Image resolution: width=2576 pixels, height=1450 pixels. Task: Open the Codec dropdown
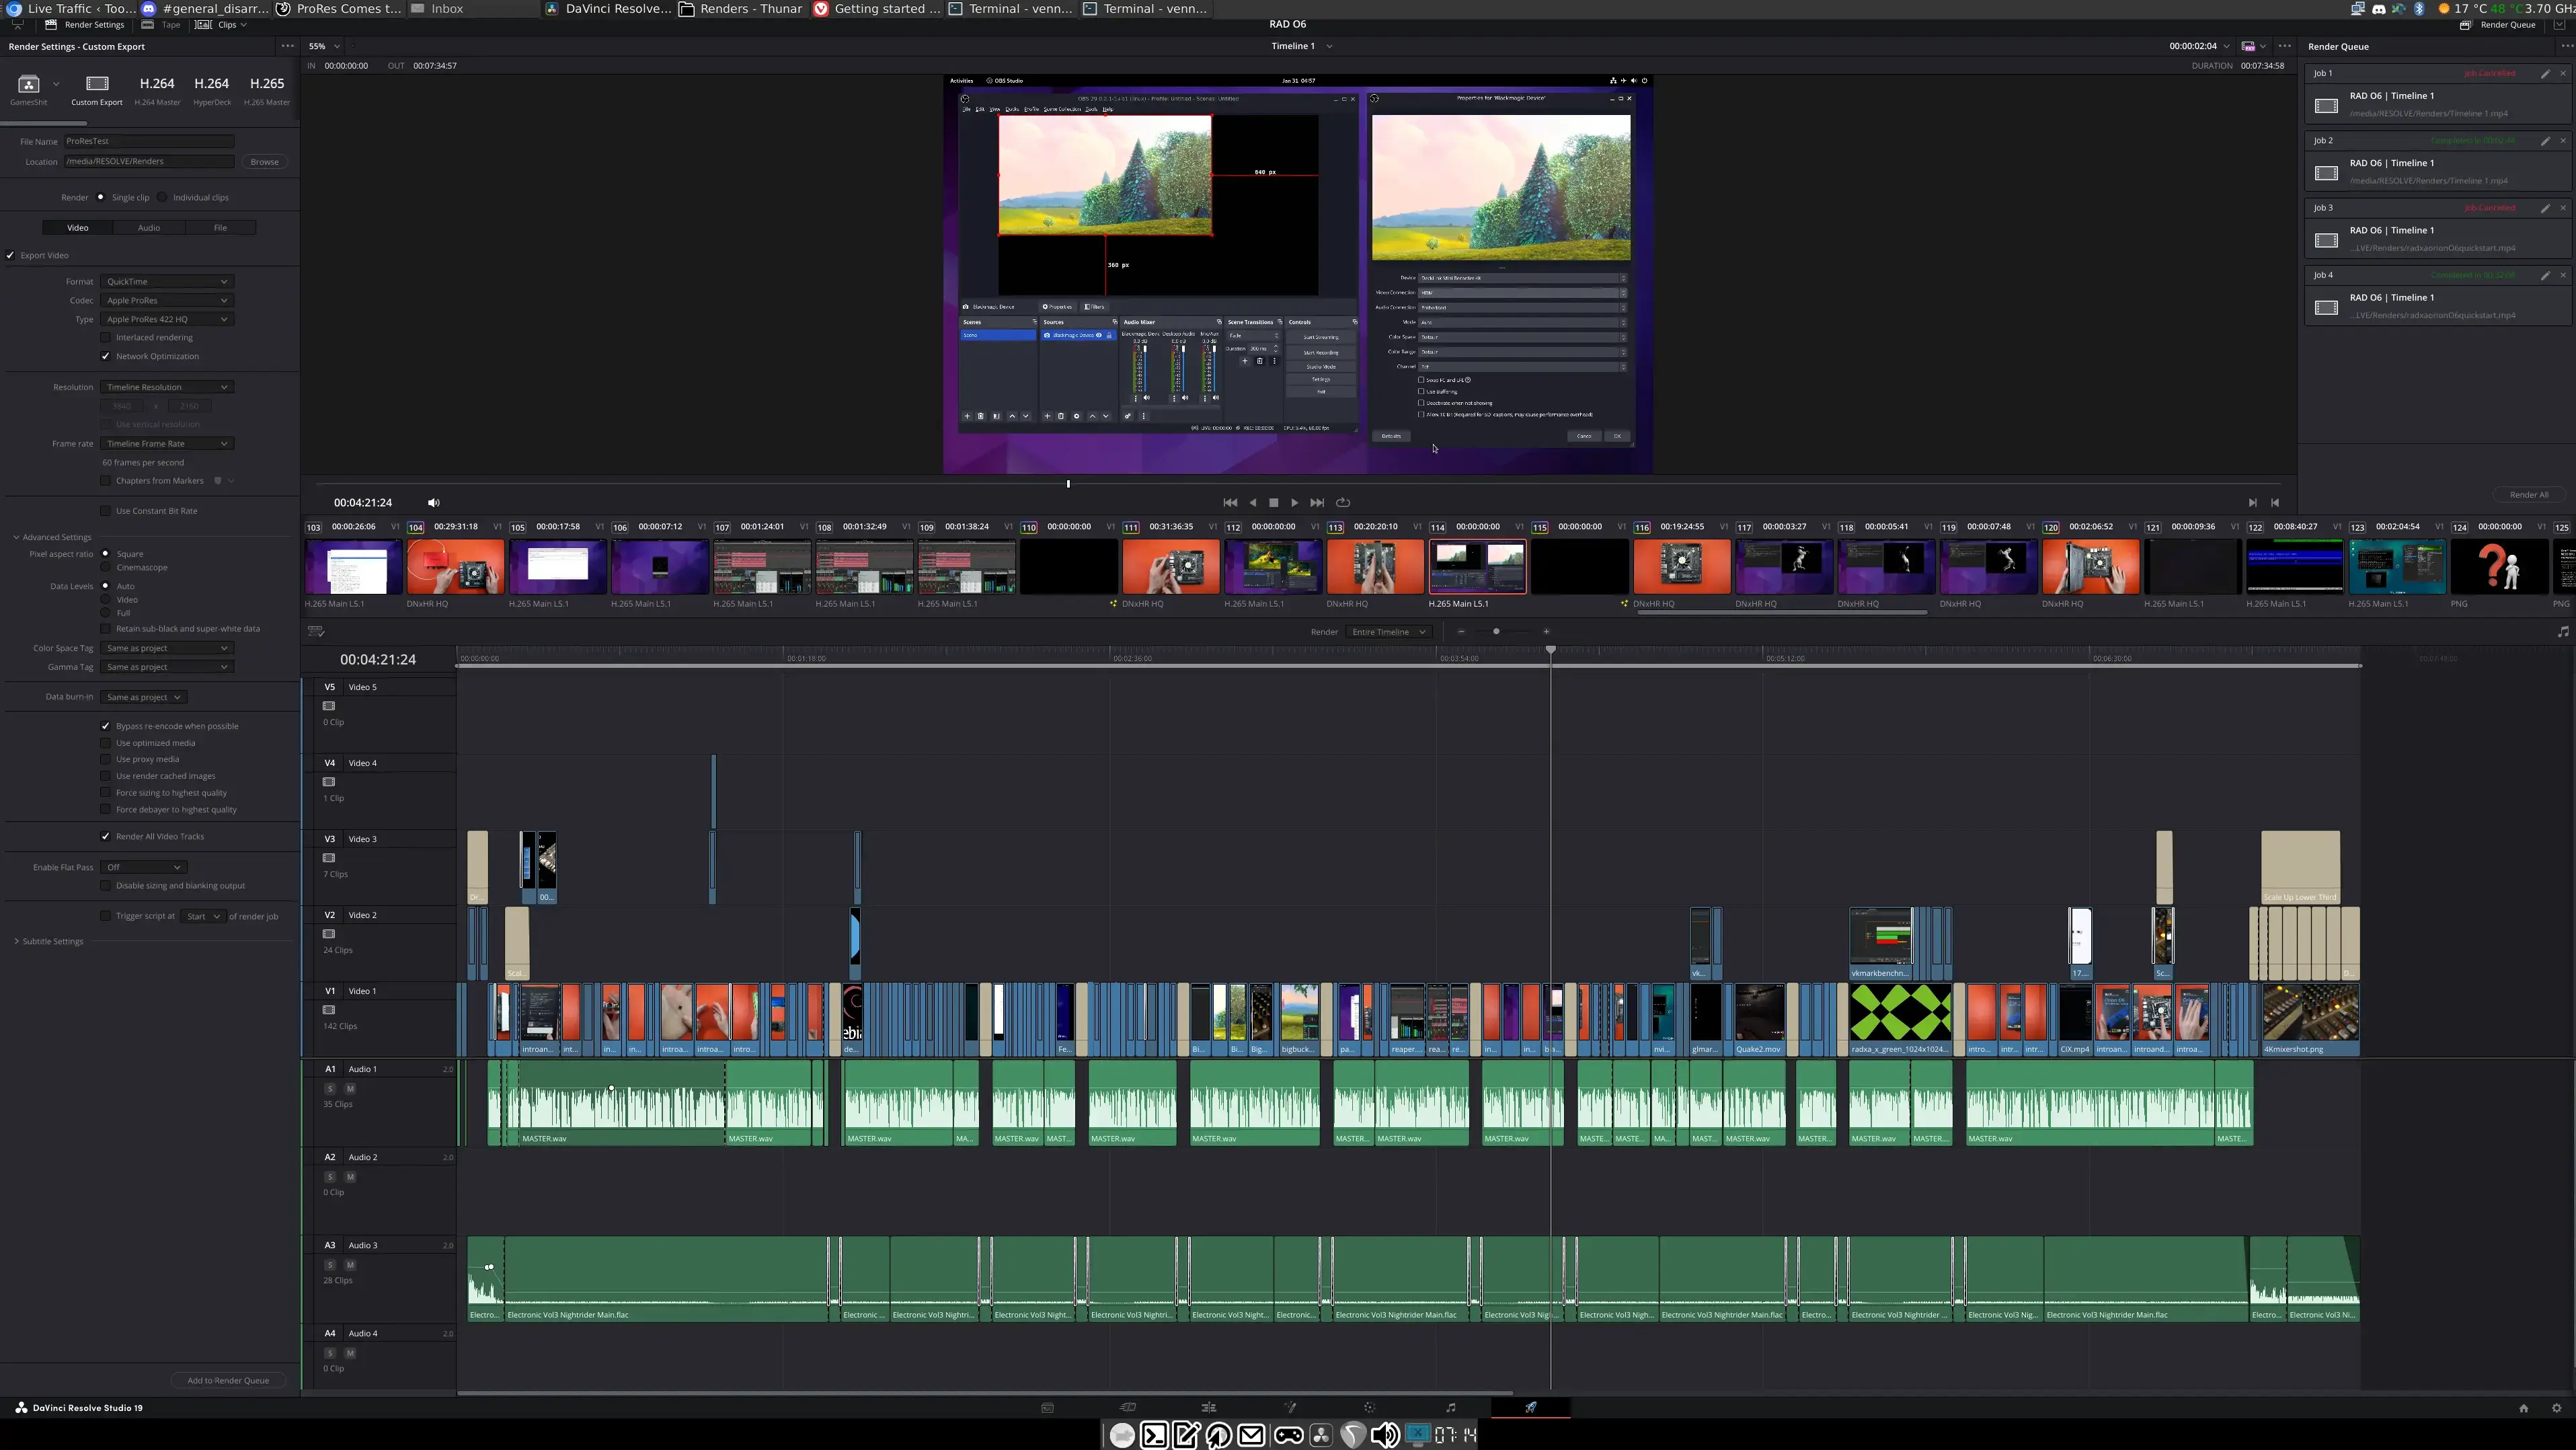pos(166,300)
